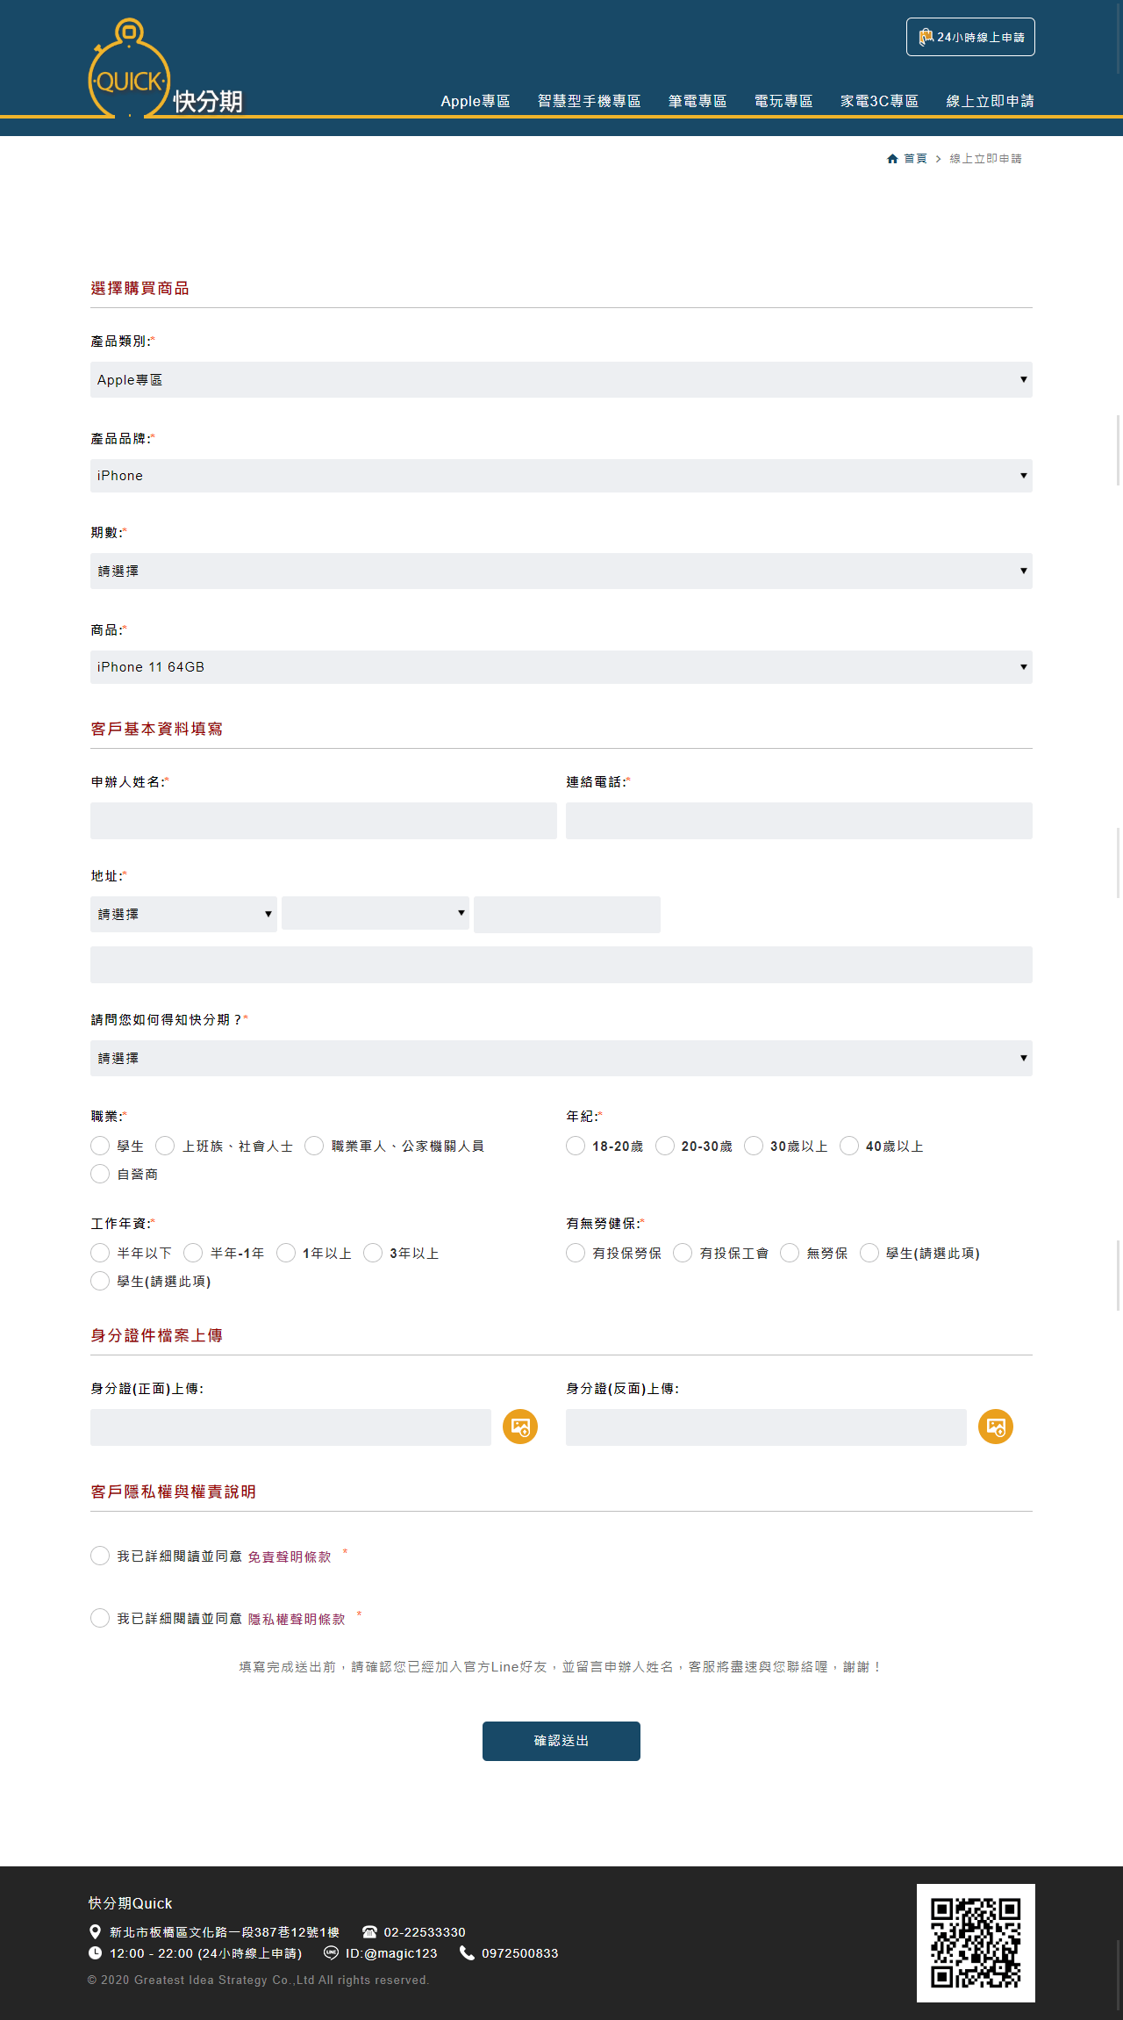Image resolution: width=1123 pixels, height=2020 pixels.
Task: Click the landline phone icon in the footer
Action: tap(369, 1932)
